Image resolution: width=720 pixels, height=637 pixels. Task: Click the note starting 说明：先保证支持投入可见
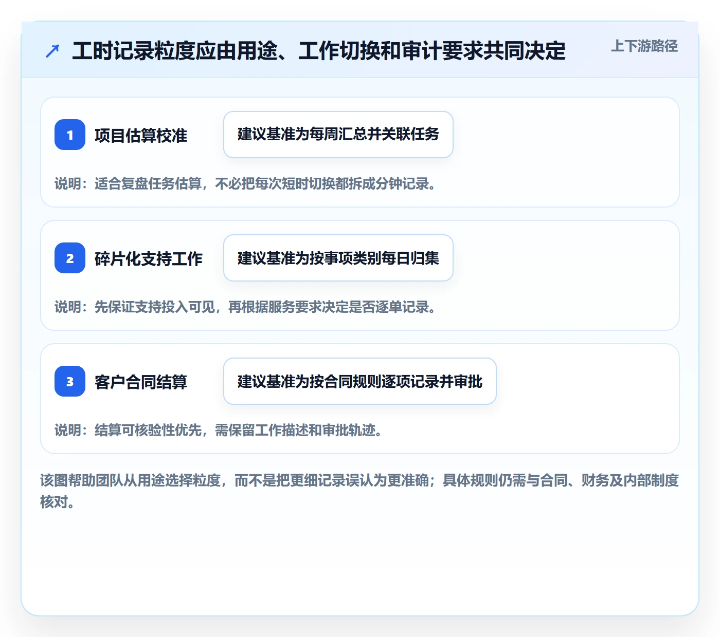(x=246, y=307)
